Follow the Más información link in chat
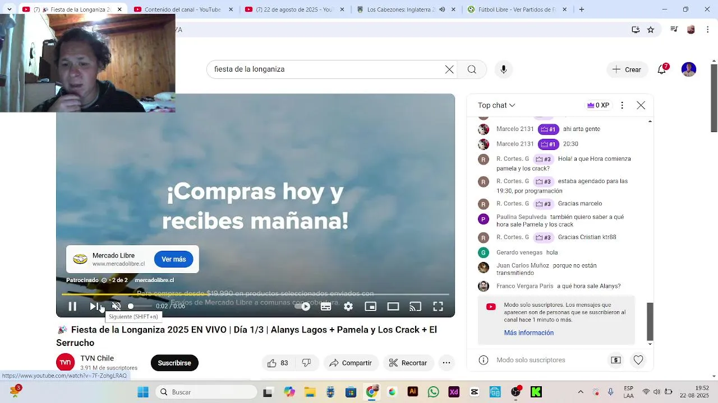718x403 pixels. (528, 332)
